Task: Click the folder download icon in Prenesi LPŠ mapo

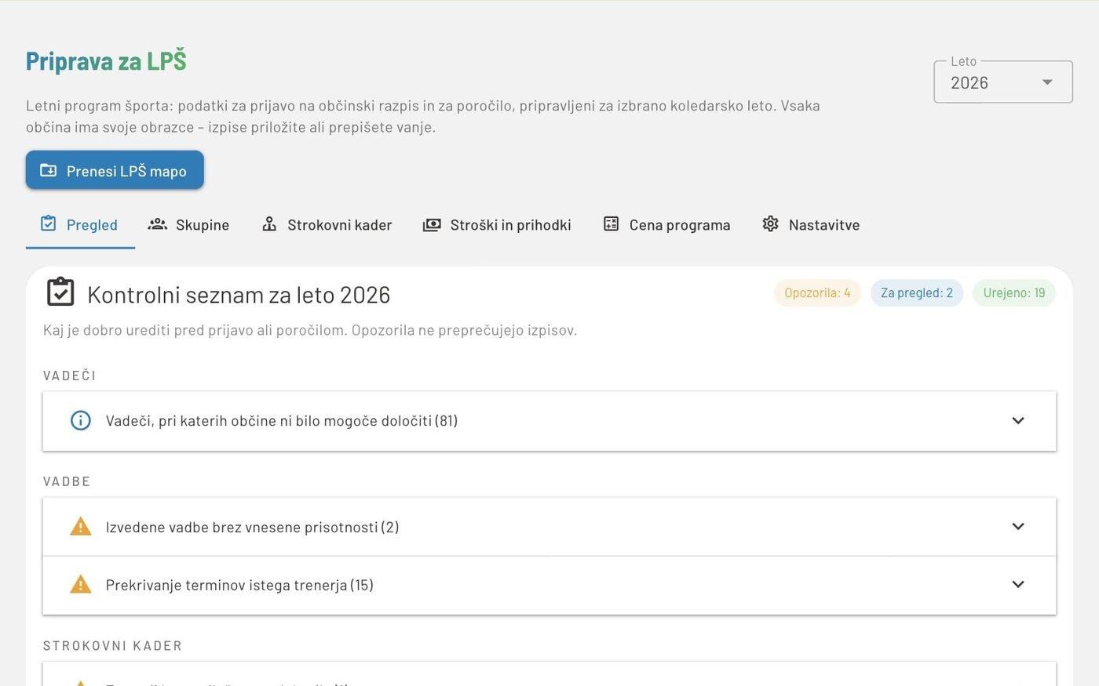Action: 49,170
